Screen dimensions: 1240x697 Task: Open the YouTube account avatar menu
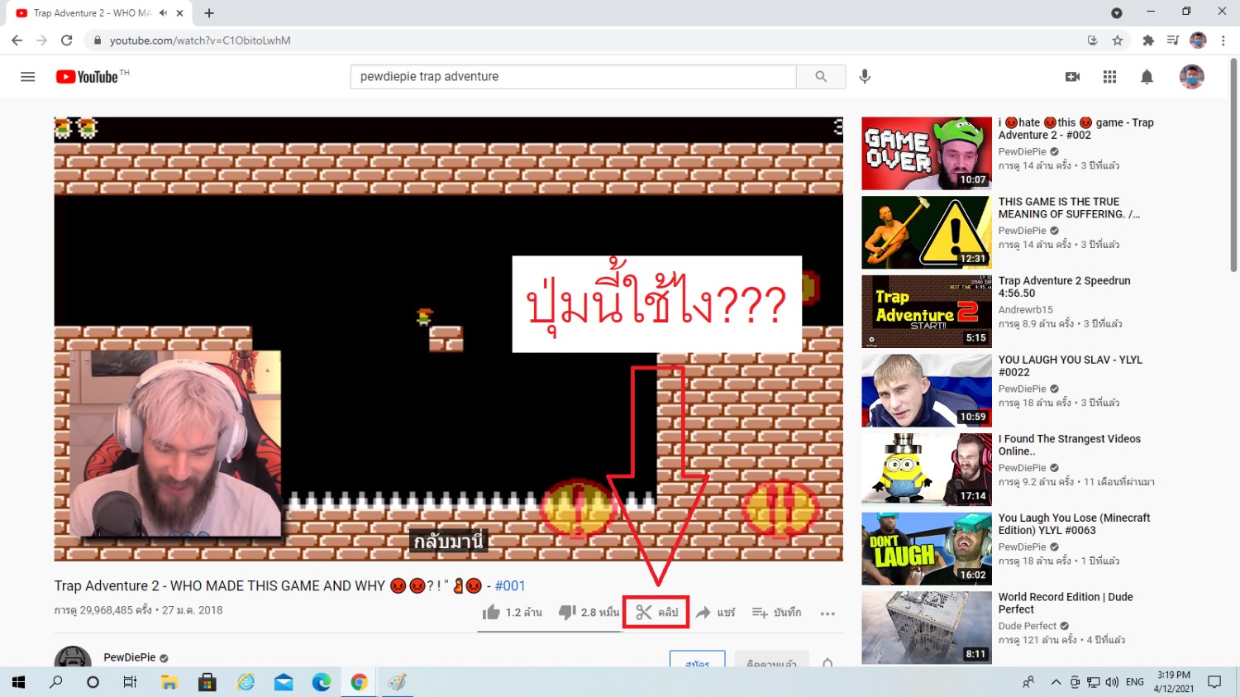click(x=1191, y=77)
